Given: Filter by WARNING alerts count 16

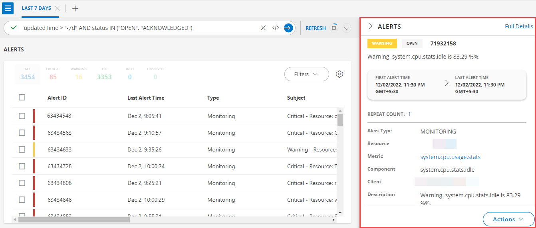Looking at the screenshot, I should click(x=79, y=74).
